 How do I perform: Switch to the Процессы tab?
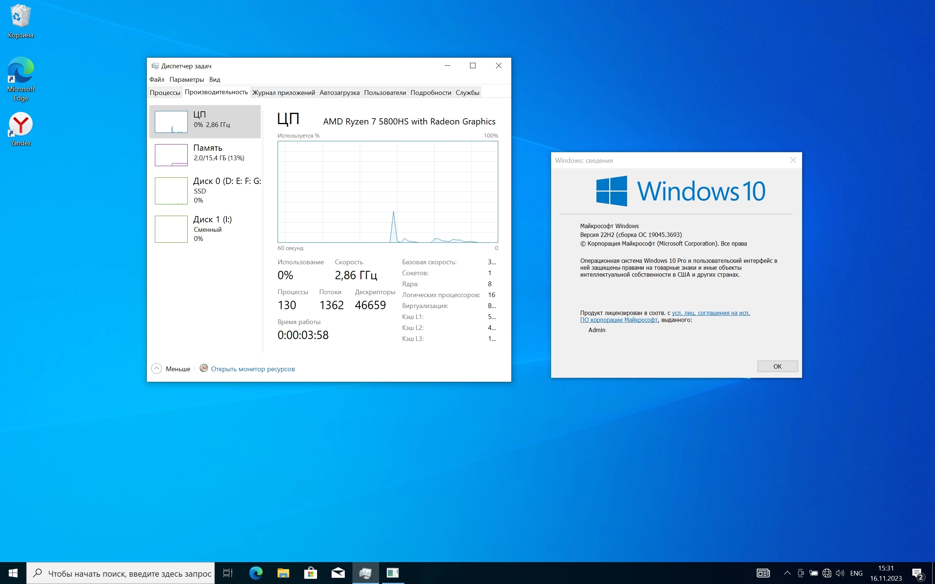pyautogui.click(x=165, y=93)
